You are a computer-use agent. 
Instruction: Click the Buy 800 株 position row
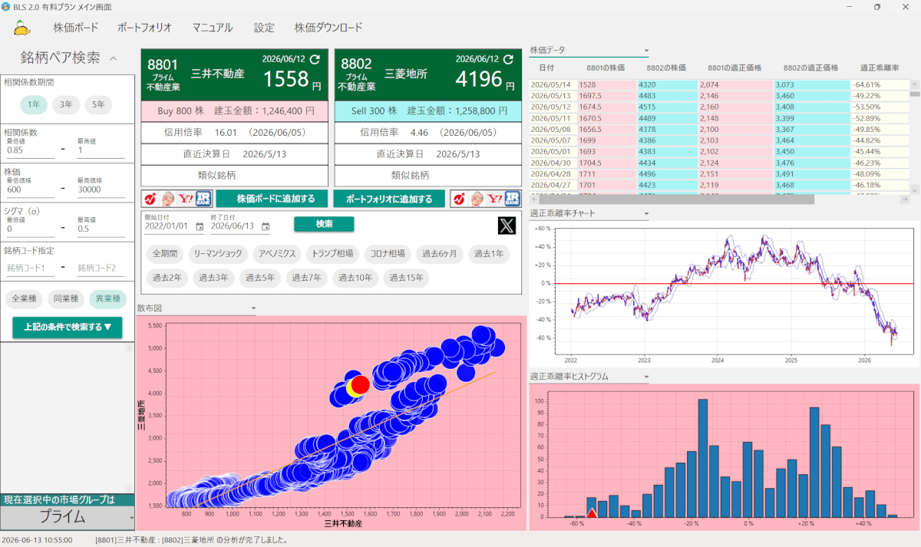pyautogui.click(x=235, y=110)
